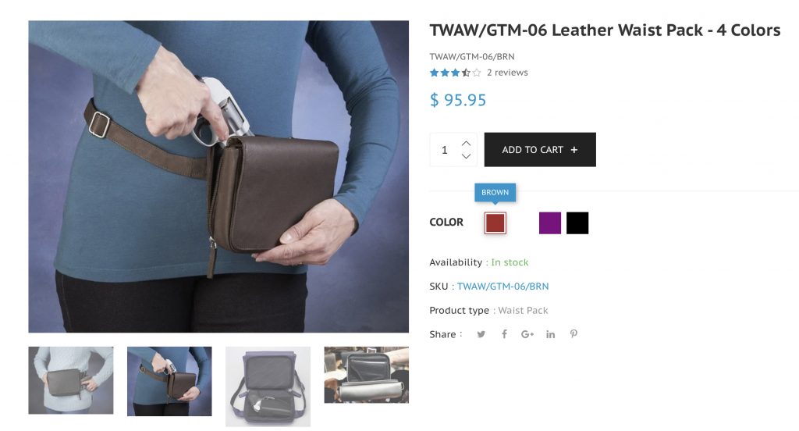This screenshot has width=799, height=431.
Task: View first thumbnail of woman wearing pack
Action: (x=71, y=380)
